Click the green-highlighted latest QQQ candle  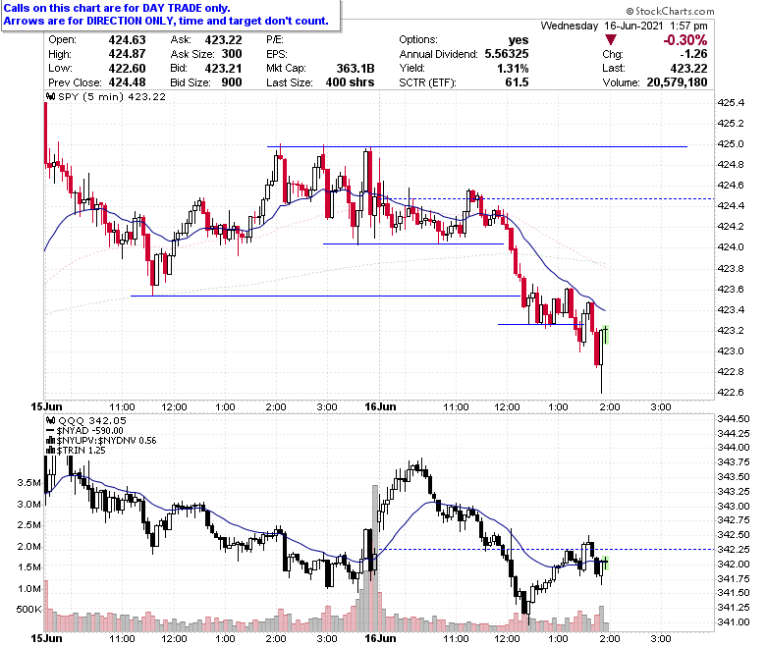click(x=606, y=563)
